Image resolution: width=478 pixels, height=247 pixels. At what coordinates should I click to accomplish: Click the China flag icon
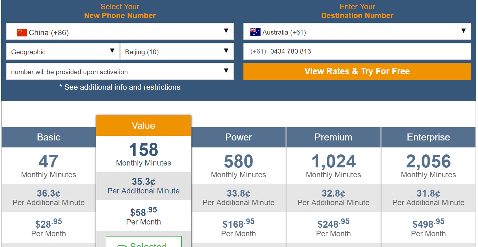(22, 32)
